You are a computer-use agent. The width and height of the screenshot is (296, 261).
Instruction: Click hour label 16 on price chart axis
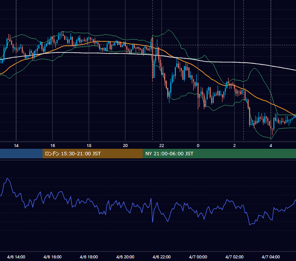click(53, 146)
